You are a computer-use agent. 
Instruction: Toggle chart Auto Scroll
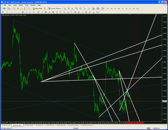pos(85,9)
